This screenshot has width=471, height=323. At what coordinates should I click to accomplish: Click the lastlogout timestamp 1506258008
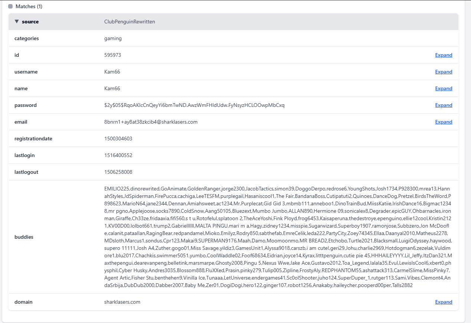pos(118,172)
